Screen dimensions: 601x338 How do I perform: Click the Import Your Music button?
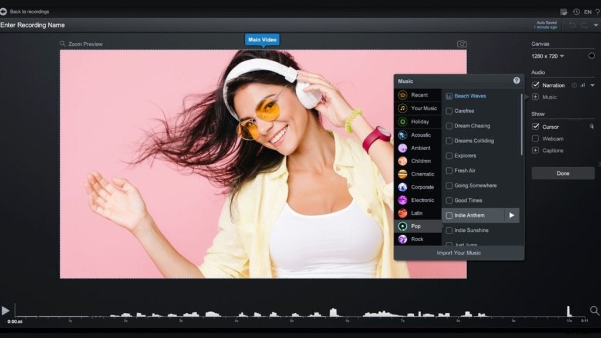(458, 252)
